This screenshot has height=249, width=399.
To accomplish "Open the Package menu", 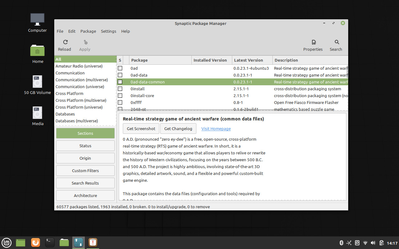I will coord(88,31).
